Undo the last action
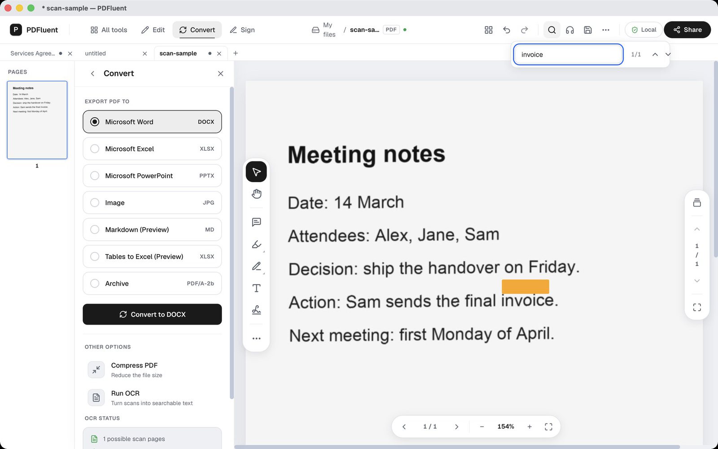The image size is (718, 449). 507,30
